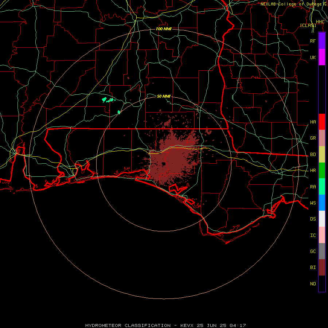Click the BI brown legend swatch
Viewport: 328px width, 328px height.
(322, 268)
